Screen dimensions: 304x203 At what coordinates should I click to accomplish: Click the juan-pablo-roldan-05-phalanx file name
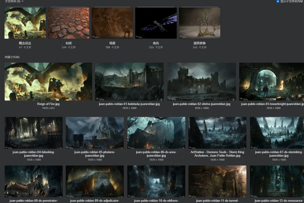(x=95, y=154)
